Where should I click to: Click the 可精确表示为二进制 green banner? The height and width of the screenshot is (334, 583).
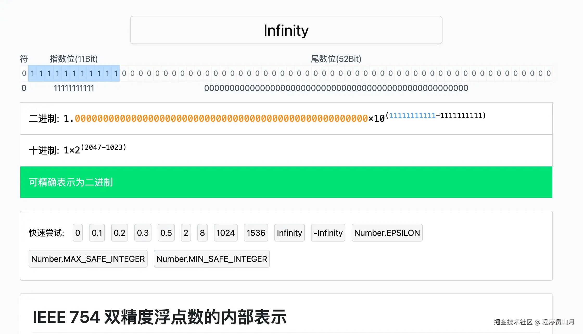click(x=286, y=182)
